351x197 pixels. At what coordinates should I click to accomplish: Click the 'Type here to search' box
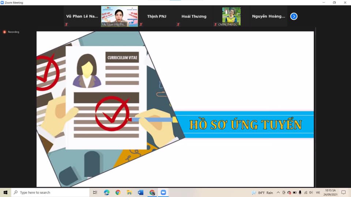(x=51, y=192)
